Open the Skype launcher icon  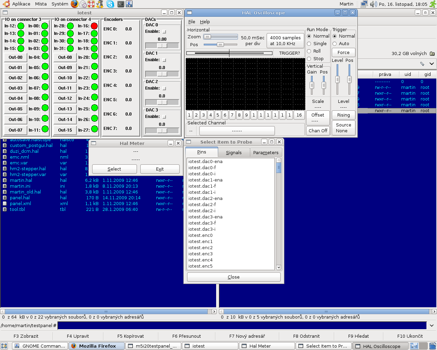(110, 4)
